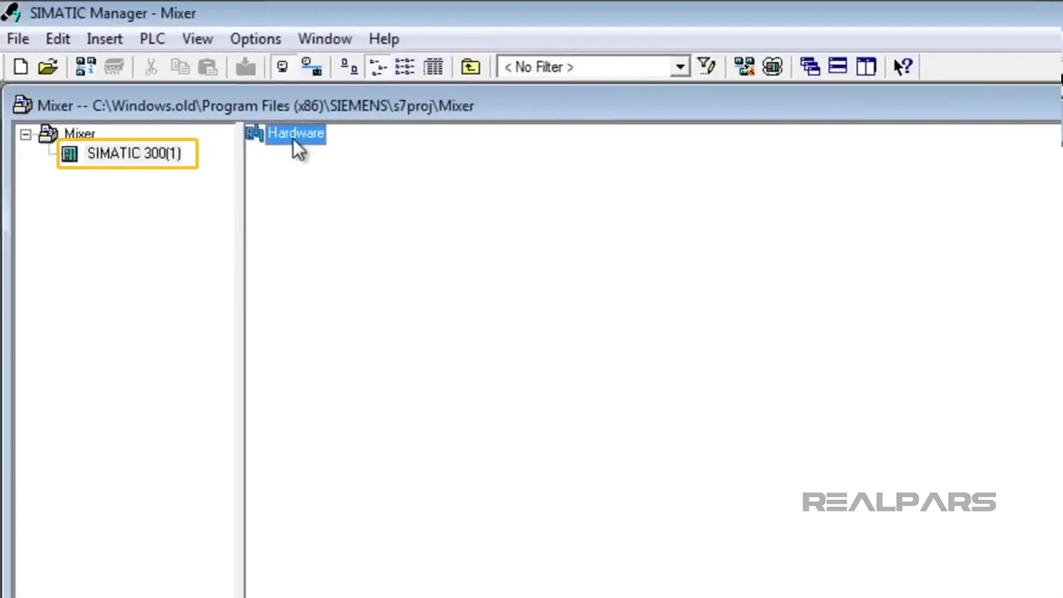1063x598 pixels.
Task: Open a project with the folder icon
Action: tap(48, 67)
